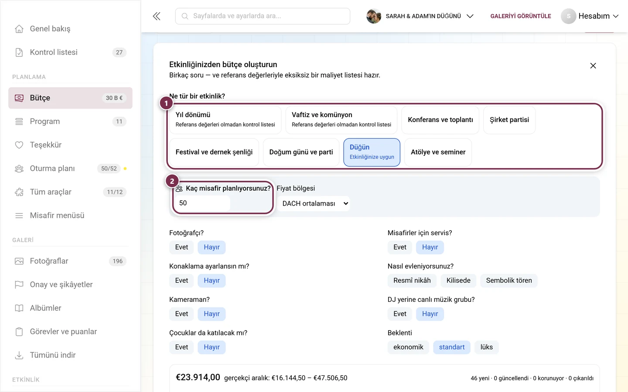Select the Doğum günü ve parti event type
Image resolution: width=628 pixels, height=392 pixels.
pyautogui.click(x=301, y=152)
